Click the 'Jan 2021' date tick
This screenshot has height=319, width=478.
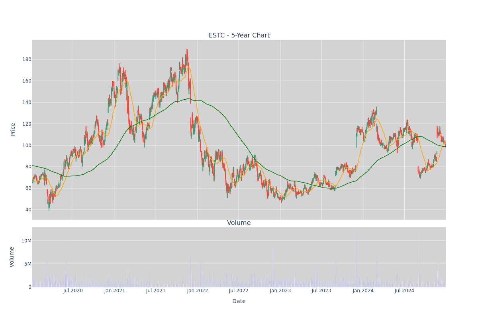[x=115, y=291]
